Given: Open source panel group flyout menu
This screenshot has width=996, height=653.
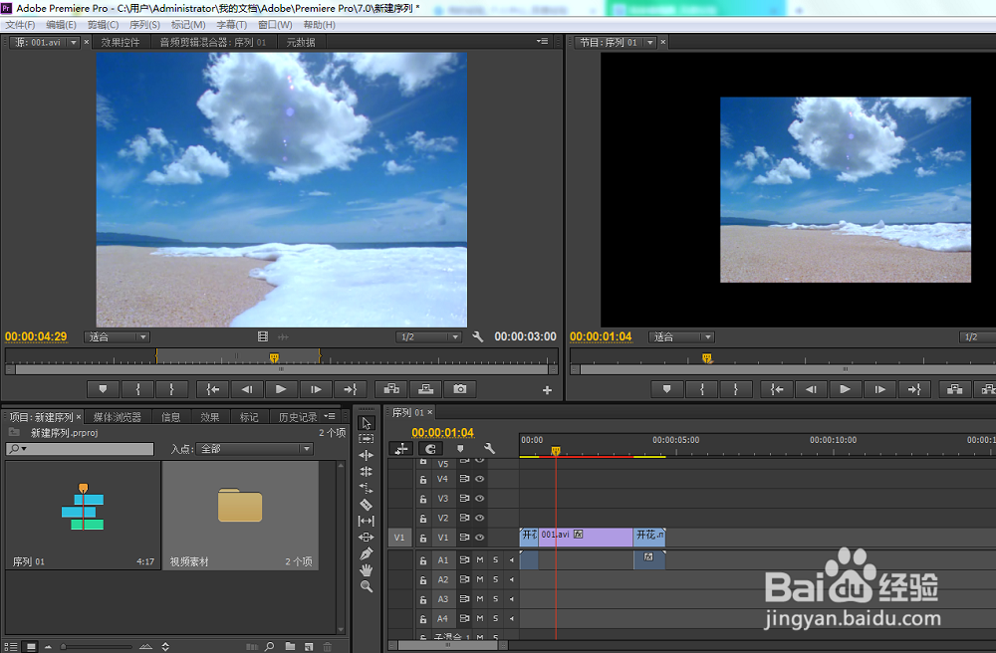Looking at the screenshot, I should (542, 42).
